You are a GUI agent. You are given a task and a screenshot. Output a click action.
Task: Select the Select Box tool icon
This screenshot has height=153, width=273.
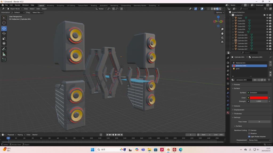[4, 18]
